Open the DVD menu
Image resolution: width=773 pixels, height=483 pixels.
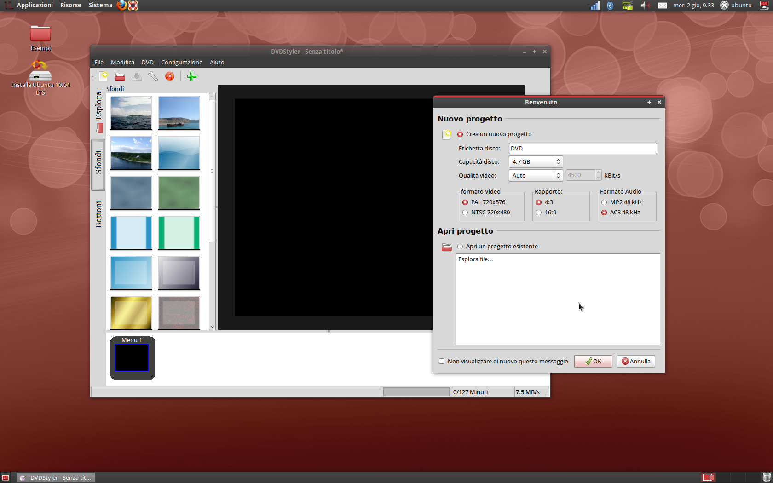pos(148,62)
